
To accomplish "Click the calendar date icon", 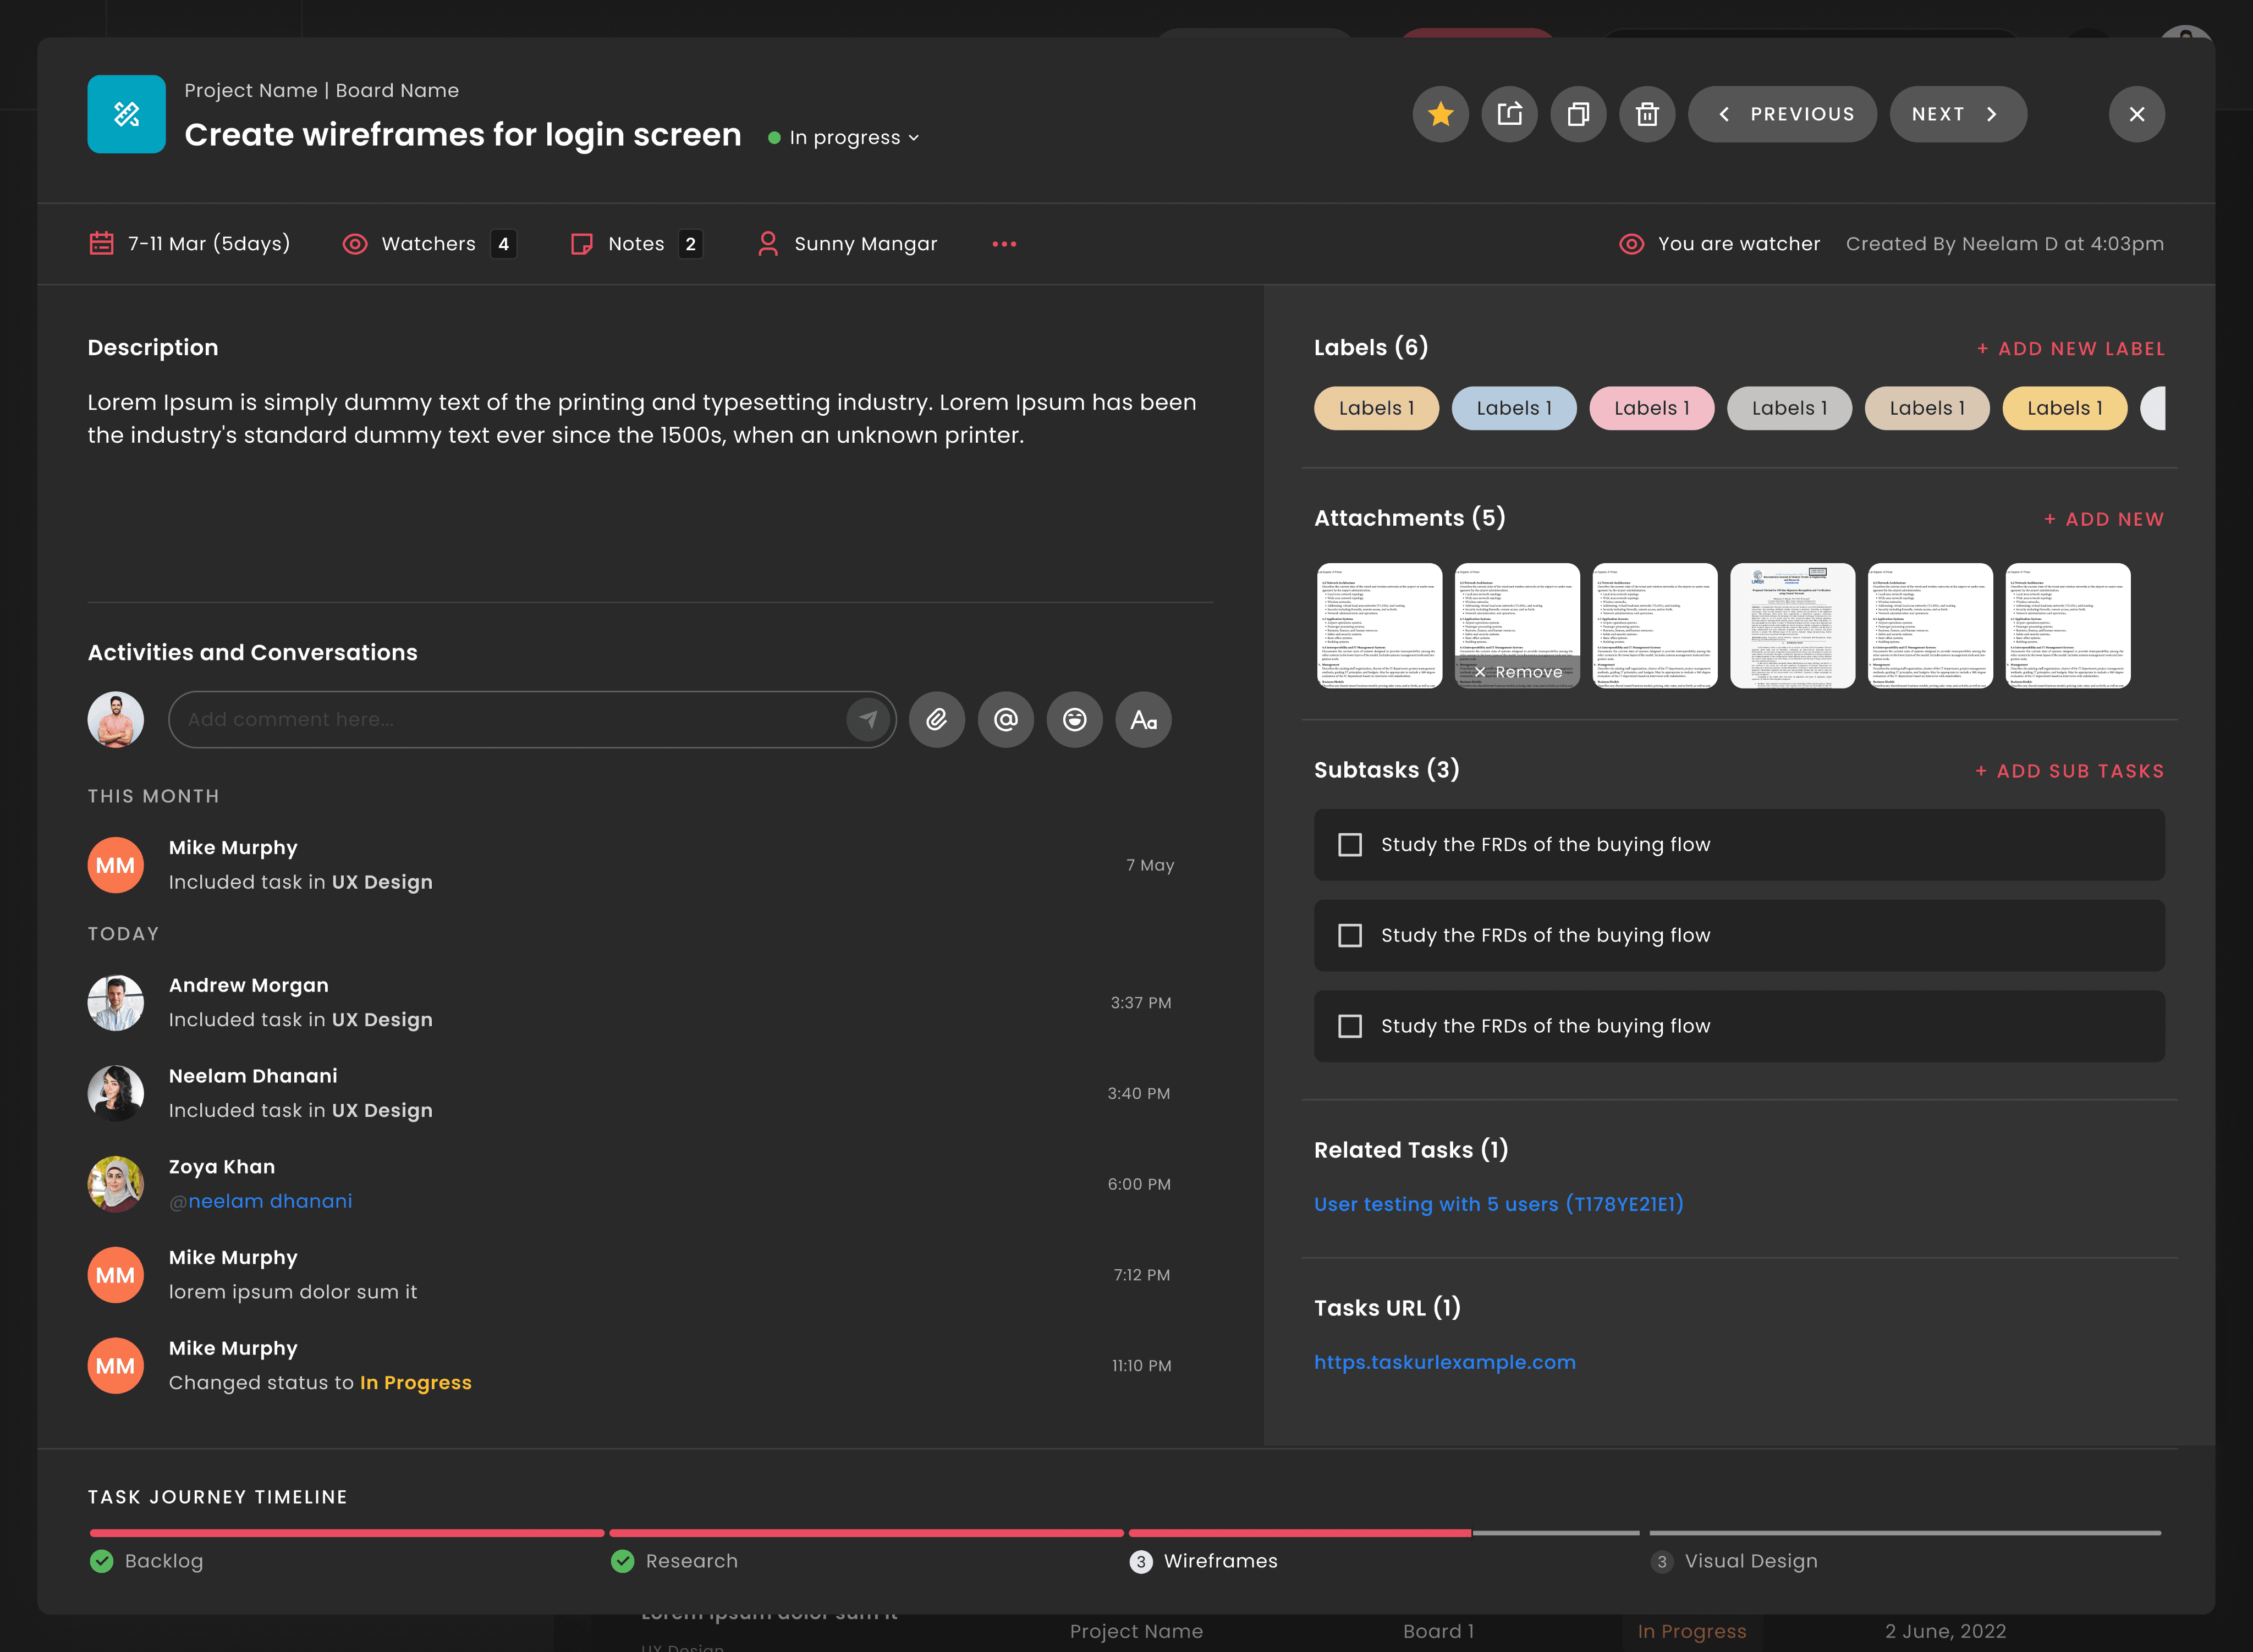I will point(101,244).
